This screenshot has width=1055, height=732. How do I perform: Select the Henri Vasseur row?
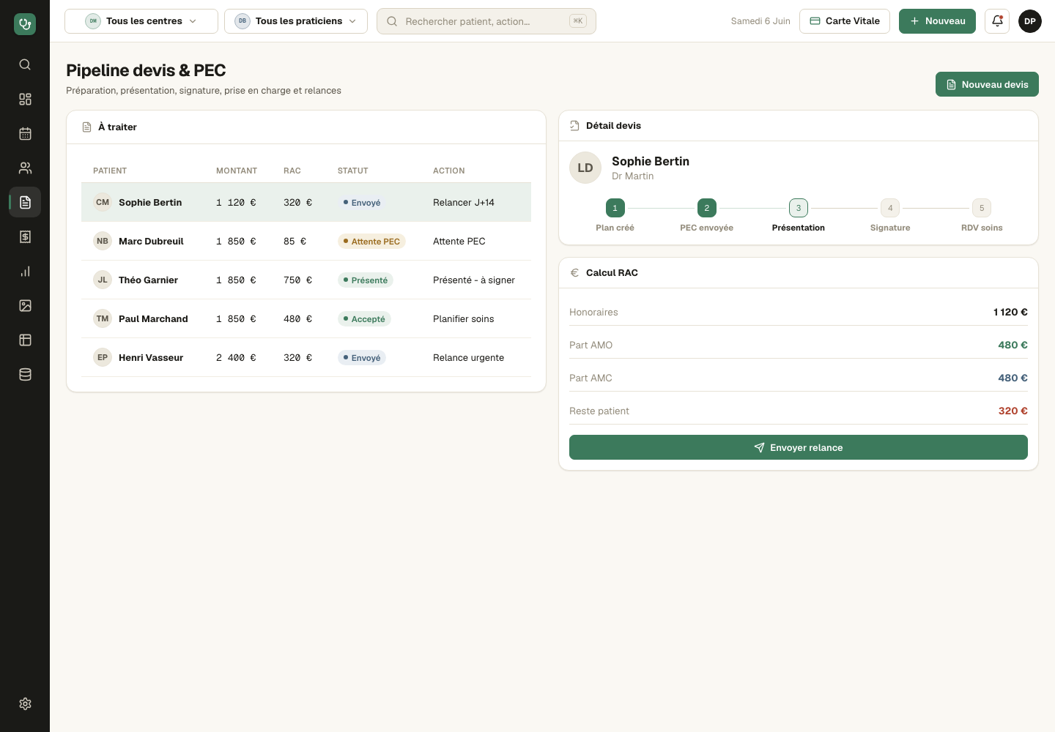pos(306,357)
